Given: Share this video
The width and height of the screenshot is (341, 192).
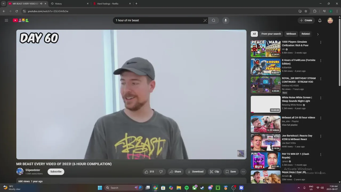Looking at the screenshot, I should click(175, 172).
